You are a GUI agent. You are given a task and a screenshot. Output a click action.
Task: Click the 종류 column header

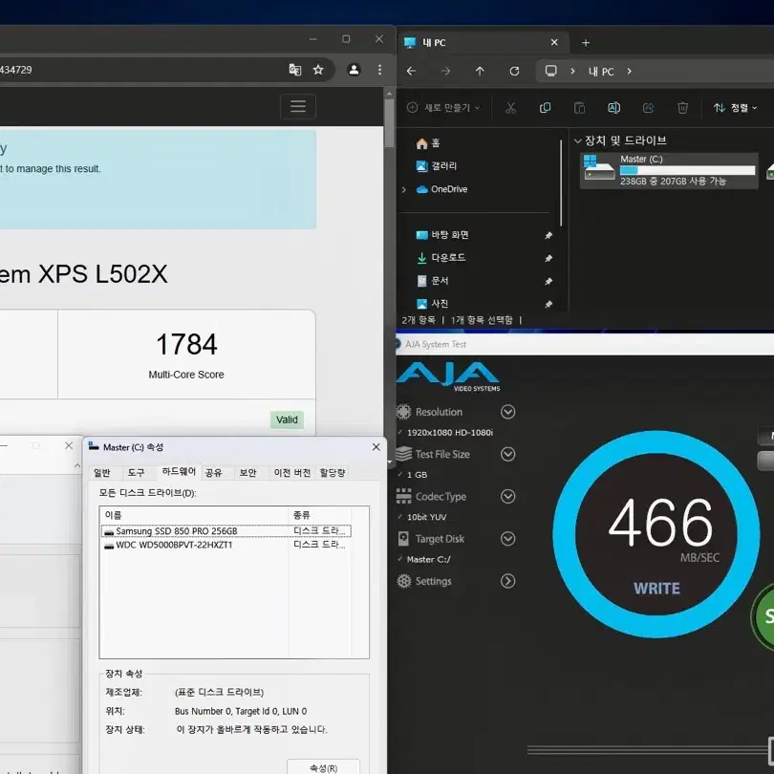pyautogui.click(x=320, y=515)
